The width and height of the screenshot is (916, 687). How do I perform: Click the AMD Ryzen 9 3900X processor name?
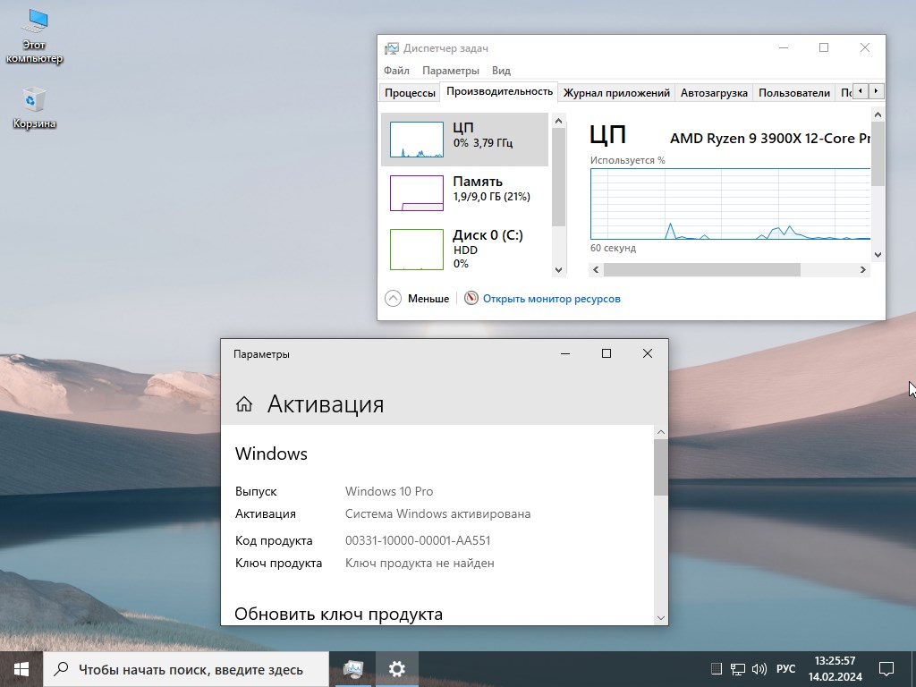click(770, 139)
